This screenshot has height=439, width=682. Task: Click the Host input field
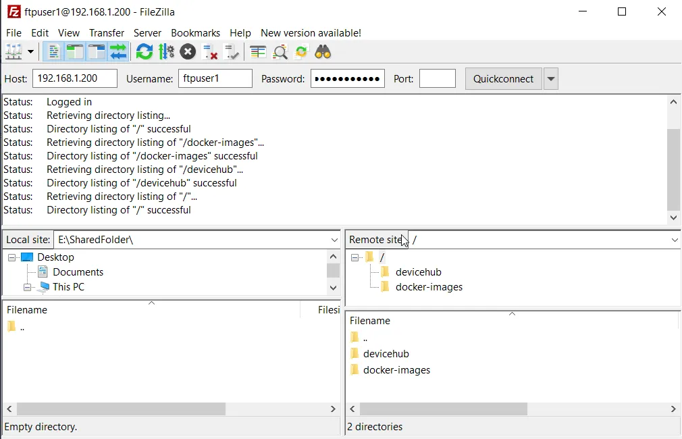pyautogui.click(x=75, y=78)
